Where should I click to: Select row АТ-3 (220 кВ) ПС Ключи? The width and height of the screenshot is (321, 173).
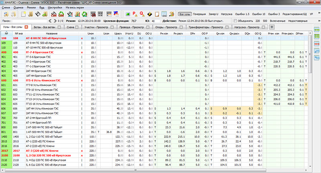click(x=154, y=151)
